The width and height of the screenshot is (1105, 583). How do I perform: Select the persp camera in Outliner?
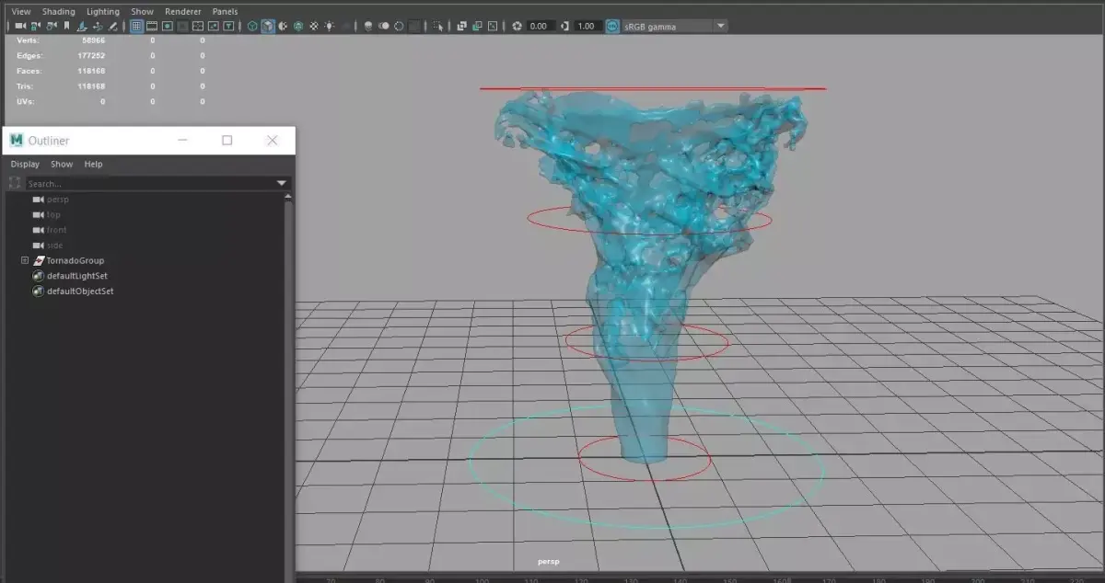coord(57,199)
